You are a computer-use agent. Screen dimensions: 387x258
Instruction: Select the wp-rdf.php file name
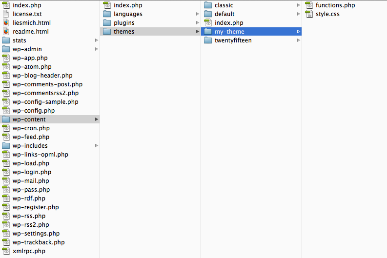coord(29,198)
